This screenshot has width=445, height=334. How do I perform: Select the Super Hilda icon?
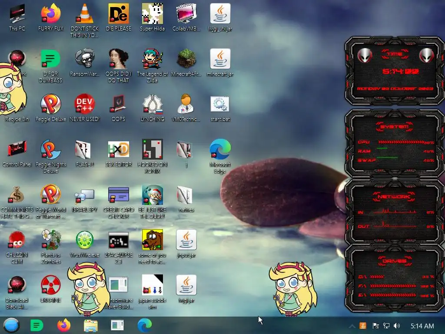(152, 17)
